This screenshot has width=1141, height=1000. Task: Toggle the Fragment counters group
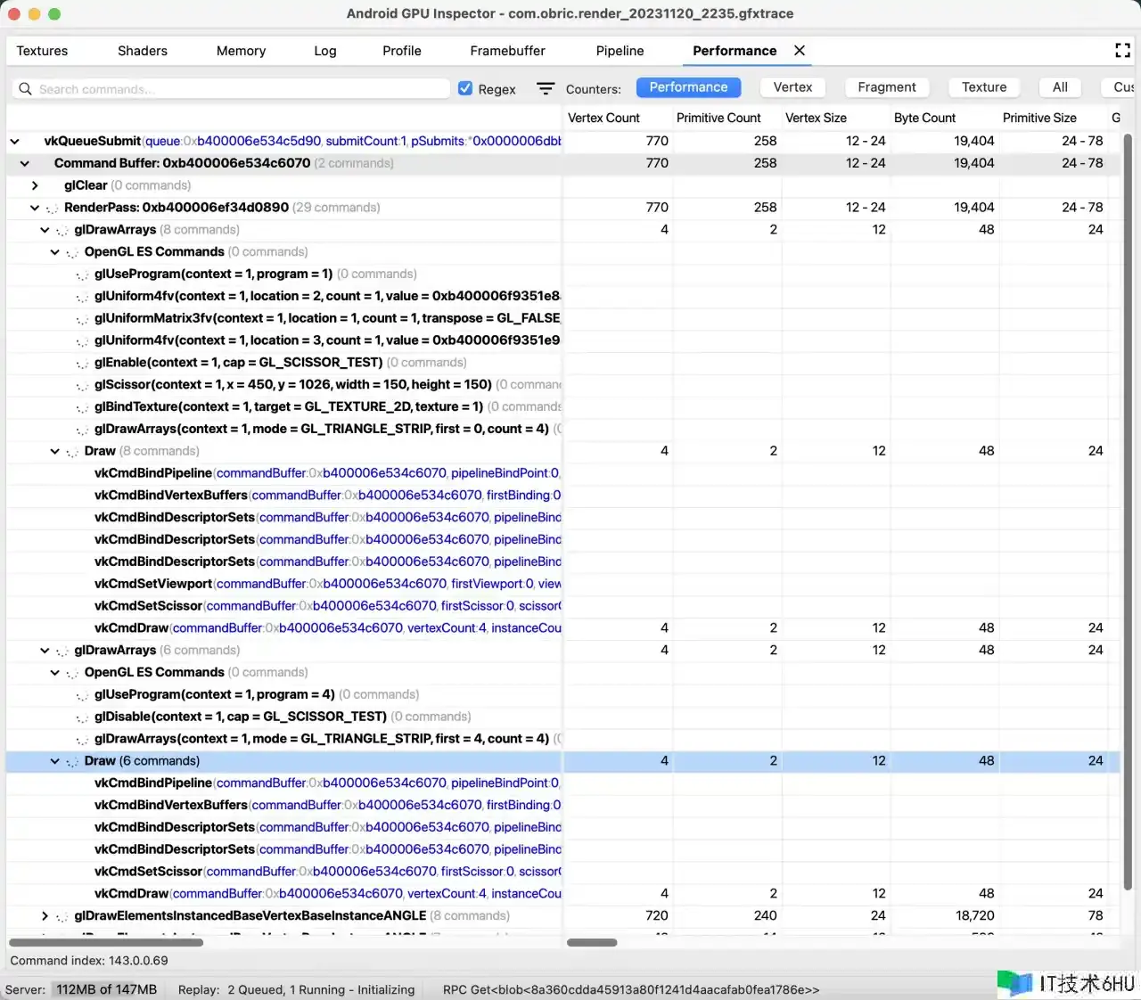[x=887, y=87]
